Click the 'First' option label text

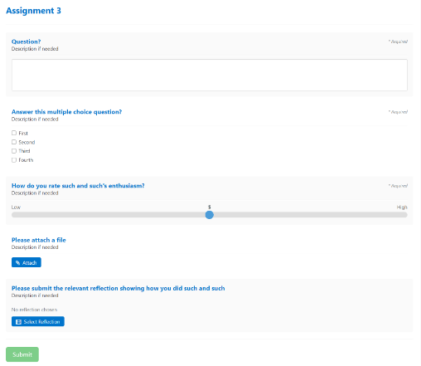(x=23, y=133)
